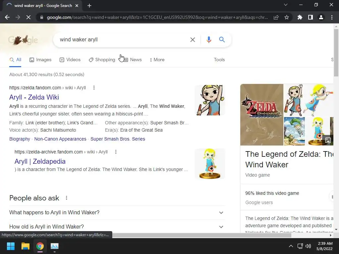Viewport: 339px width, 254px height.
Task: Open Aryll - Zelda Wiki result
Action: [x=34, y=97]
